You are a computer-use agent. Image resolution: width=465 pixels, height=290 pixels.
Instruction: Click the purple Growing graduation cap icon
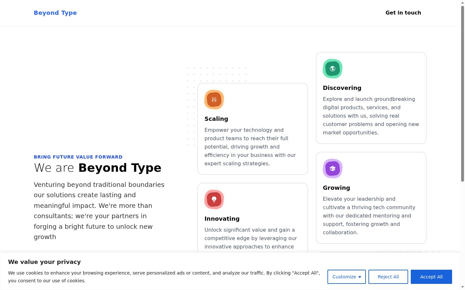[333, 169]
